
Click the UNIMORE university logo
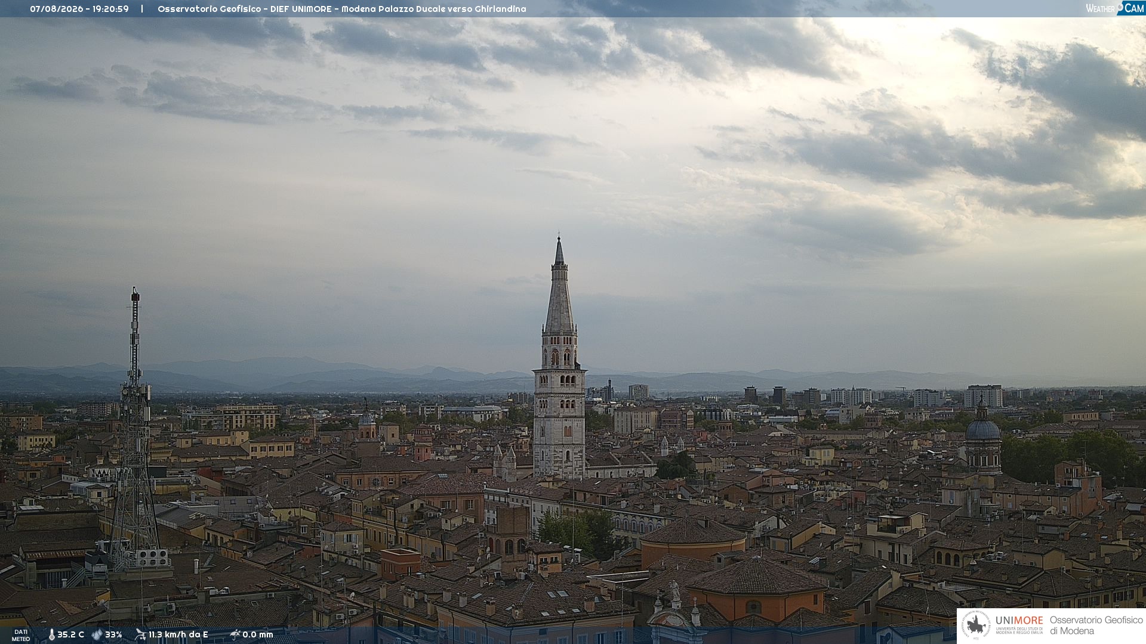(1002, 626)
